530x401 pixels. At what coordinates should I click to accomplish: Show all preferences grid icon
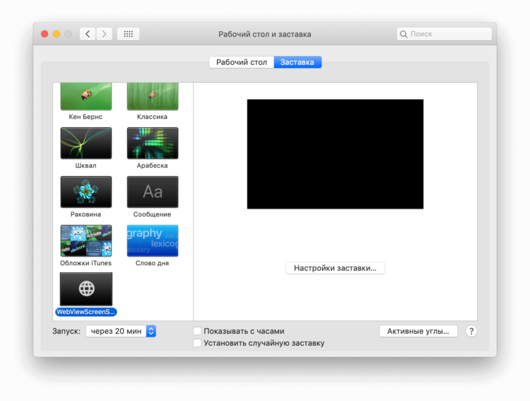coord(128,34)
